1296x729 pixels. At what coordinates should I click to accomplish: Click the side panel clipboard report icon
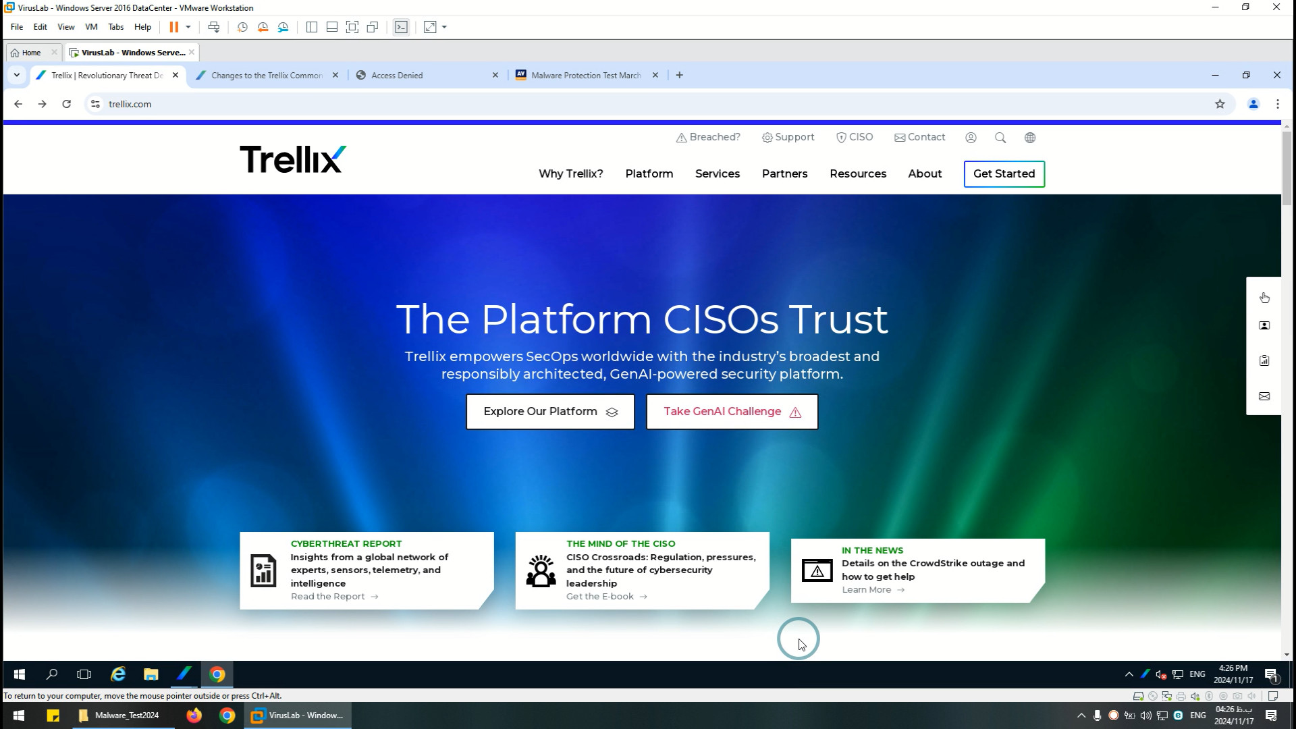tap(1264, 360)
